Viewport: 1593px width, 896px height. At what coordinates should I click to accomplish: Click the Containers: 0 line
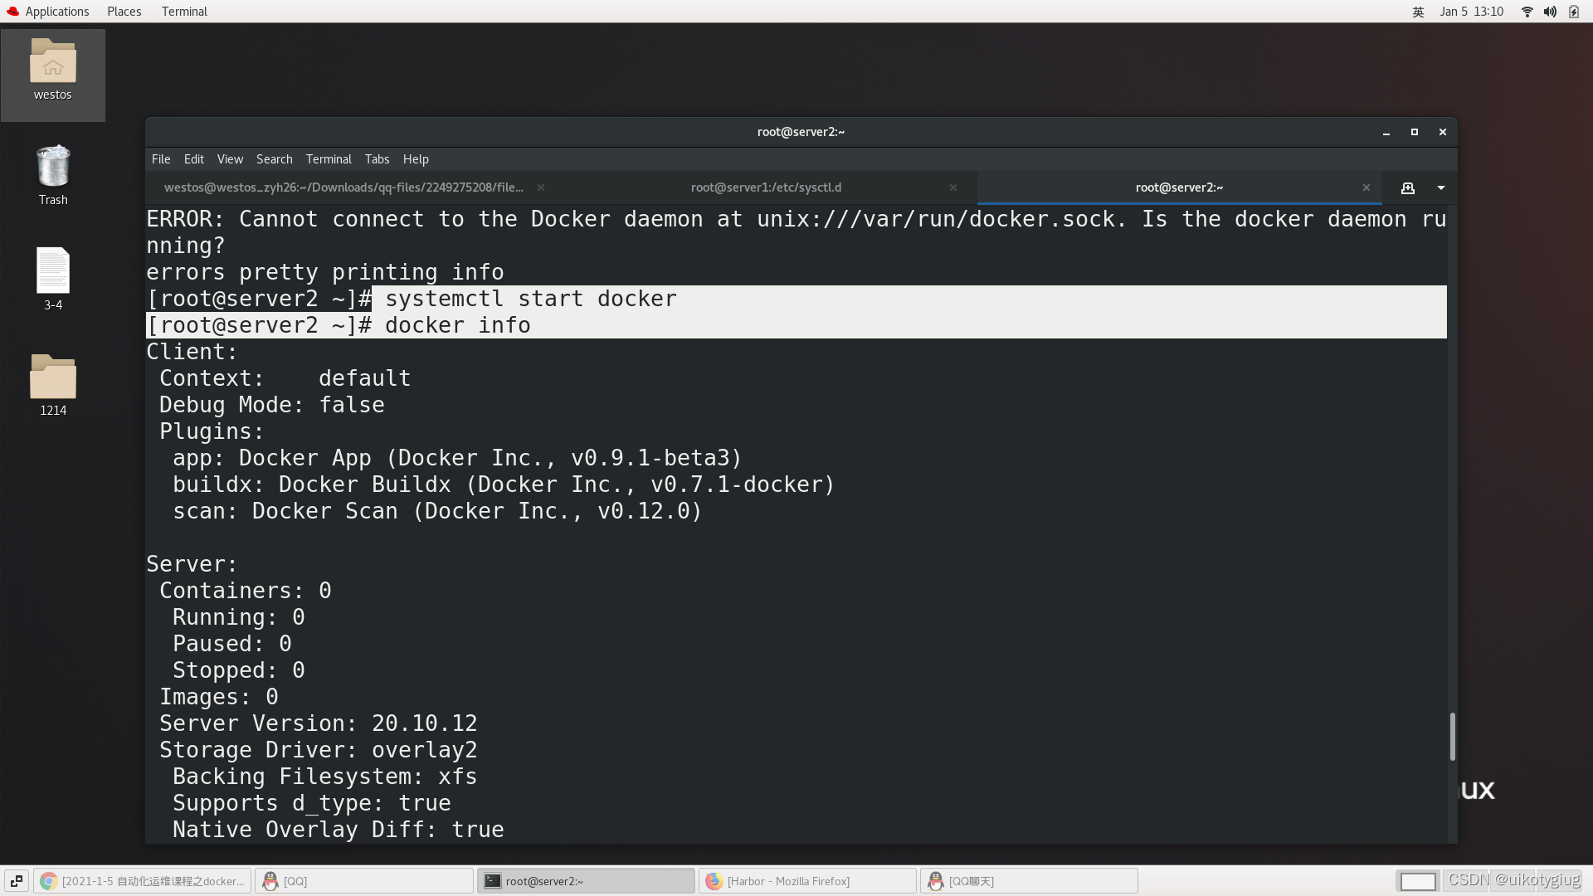point(246,591)
